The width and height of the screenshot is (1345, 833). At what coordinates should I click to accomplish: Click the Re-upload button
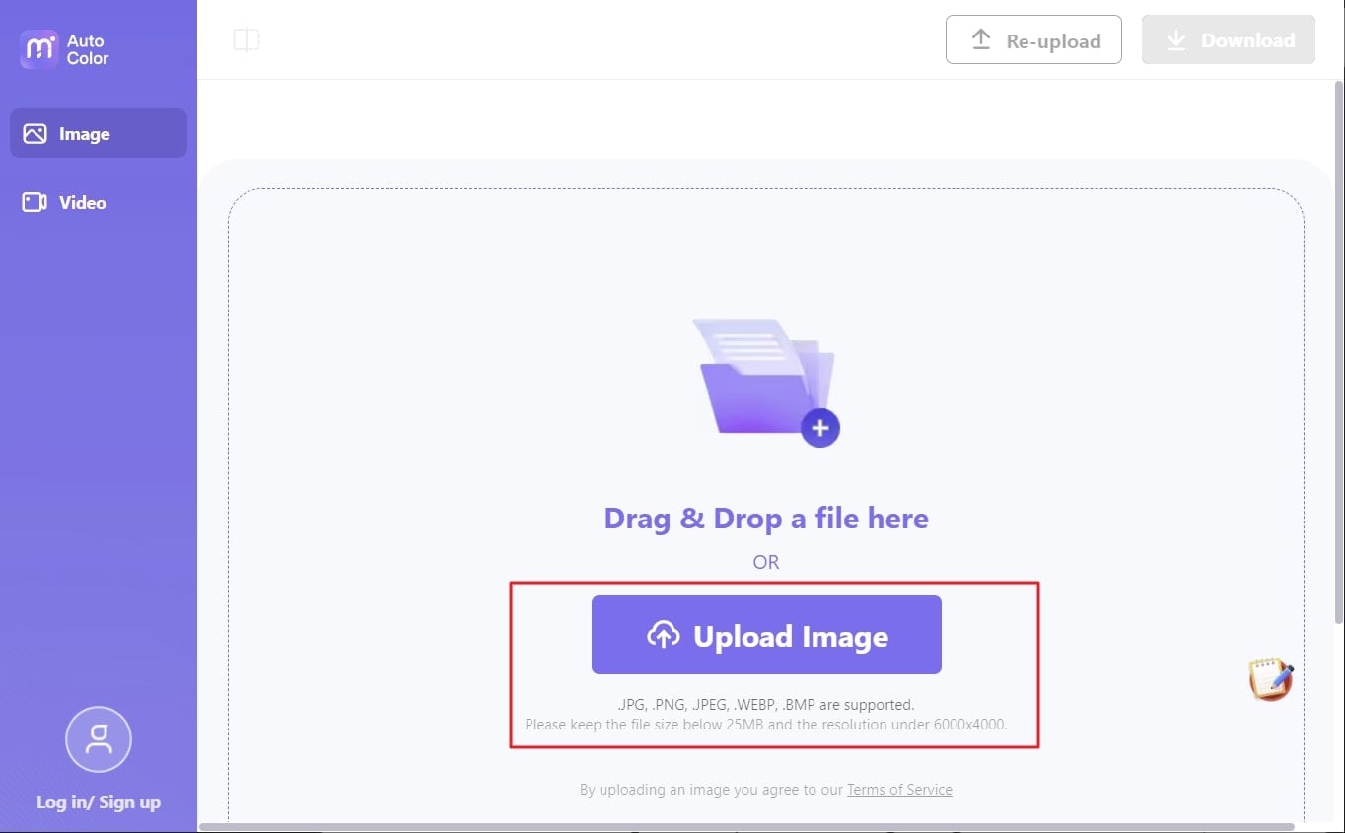pyautogui.click(x=1033, y=39)
